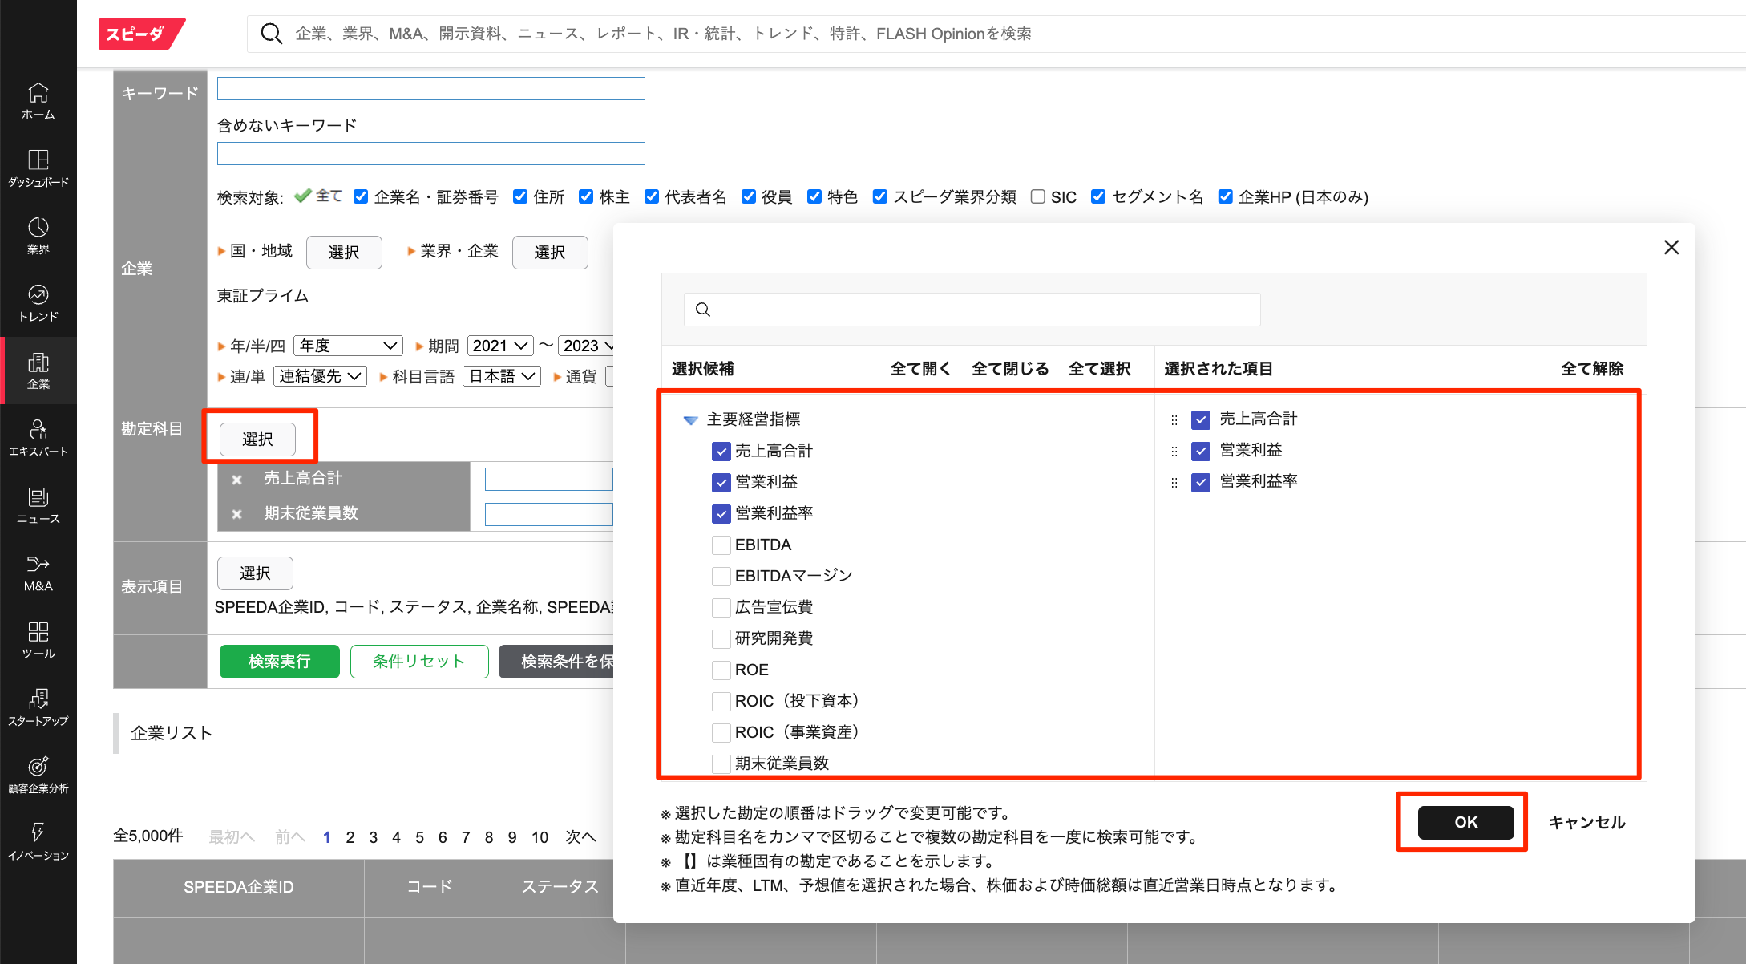Screen dimensions: 1746x964
Task: Click 全て解除 to clear selected items
Action: point(1591,369)
